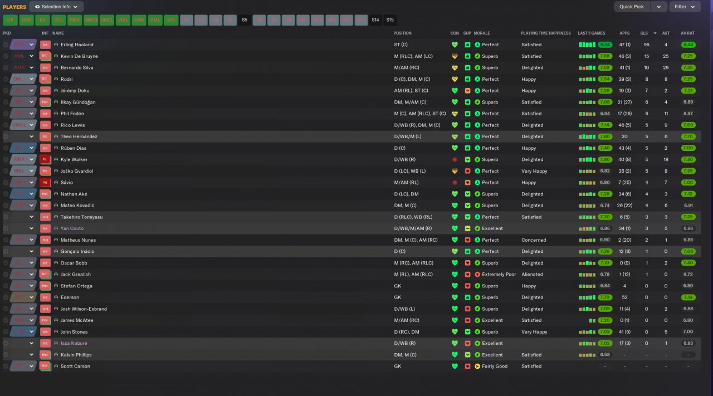Tick the selection circle for Jack Grealish
The width and height of the screenshot is (713, 396).
pyautogui.click(x=6, y=275)
